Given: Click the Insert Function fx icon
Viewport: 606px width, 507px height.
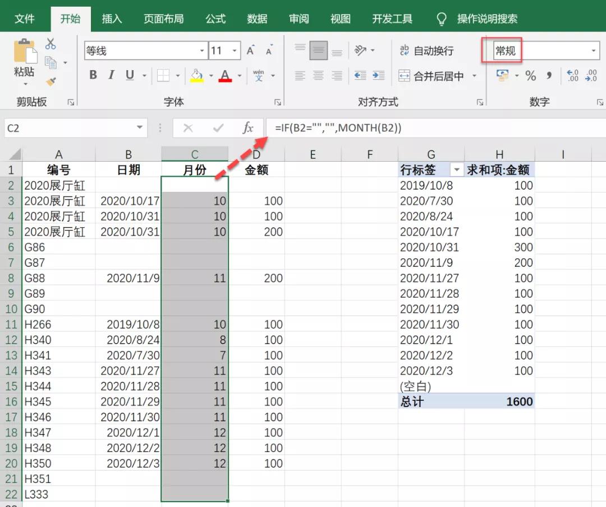Looking at the screenshot, I should (247, 128).
